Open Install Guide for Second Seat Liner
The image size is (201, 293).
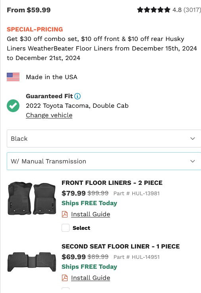pyautogui.click(x=91, y=278)
